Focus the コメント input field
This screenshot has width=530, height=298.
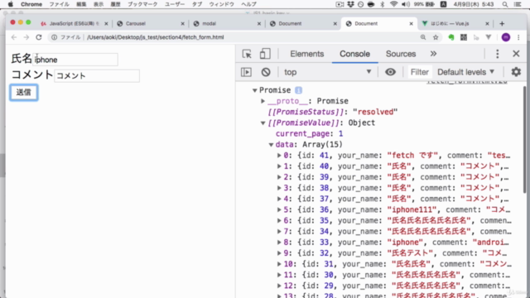pyautogui.click(x=97, y=75)
